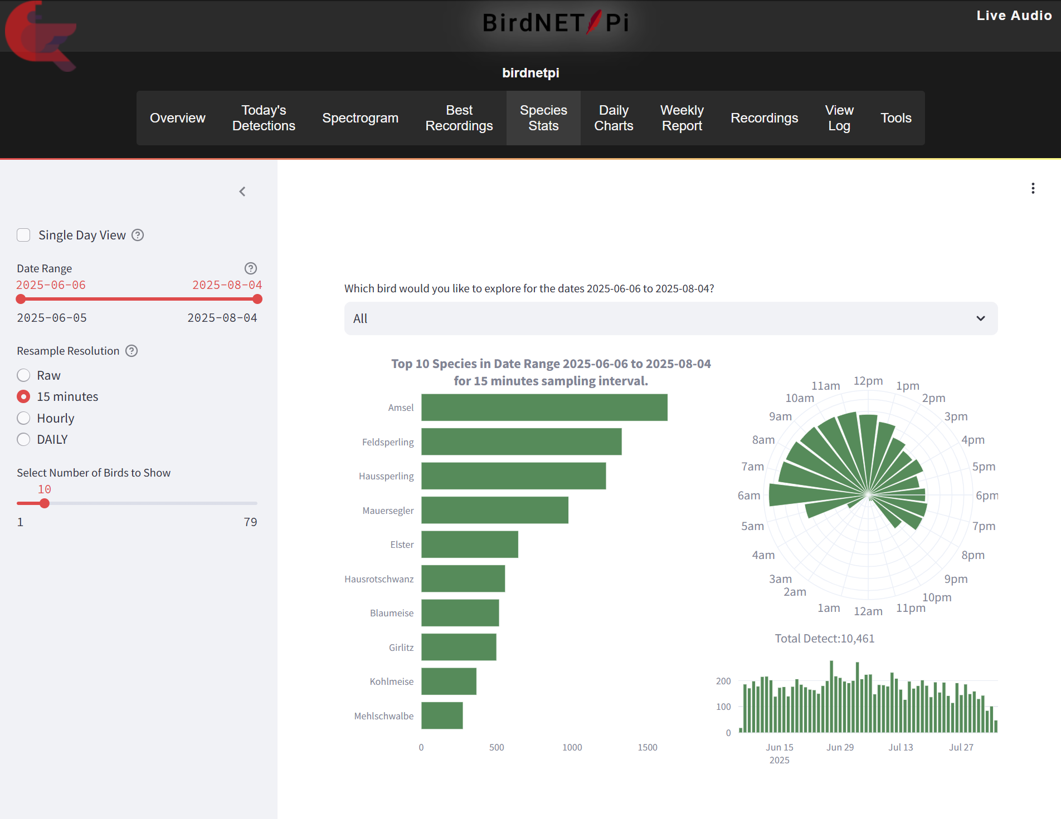Go to Today's Detections page
Viewport: 1061px width, 819px height.
(x=264, y=118)
